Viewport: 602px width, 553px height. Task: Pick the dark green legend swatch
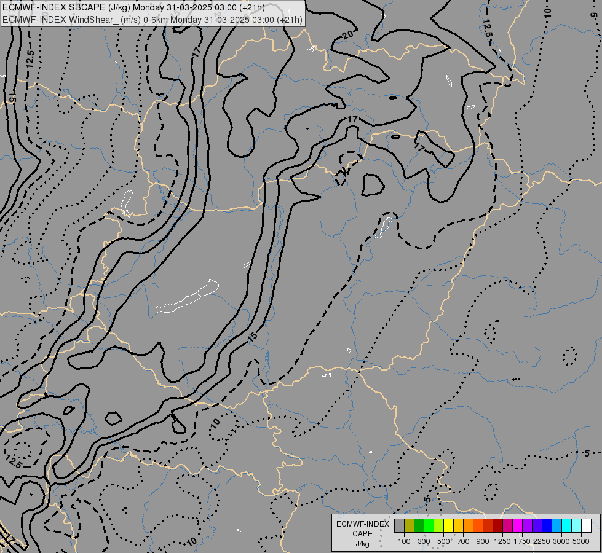click(x=419, y=525)
